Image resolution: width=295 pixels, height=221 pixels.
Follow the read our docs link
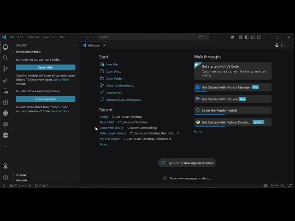(x=60, y=111)
